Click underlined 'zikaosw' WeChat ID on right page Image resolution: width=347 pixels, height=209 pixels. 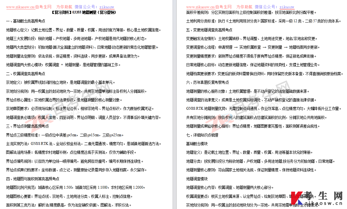click(x=287, y=7)
